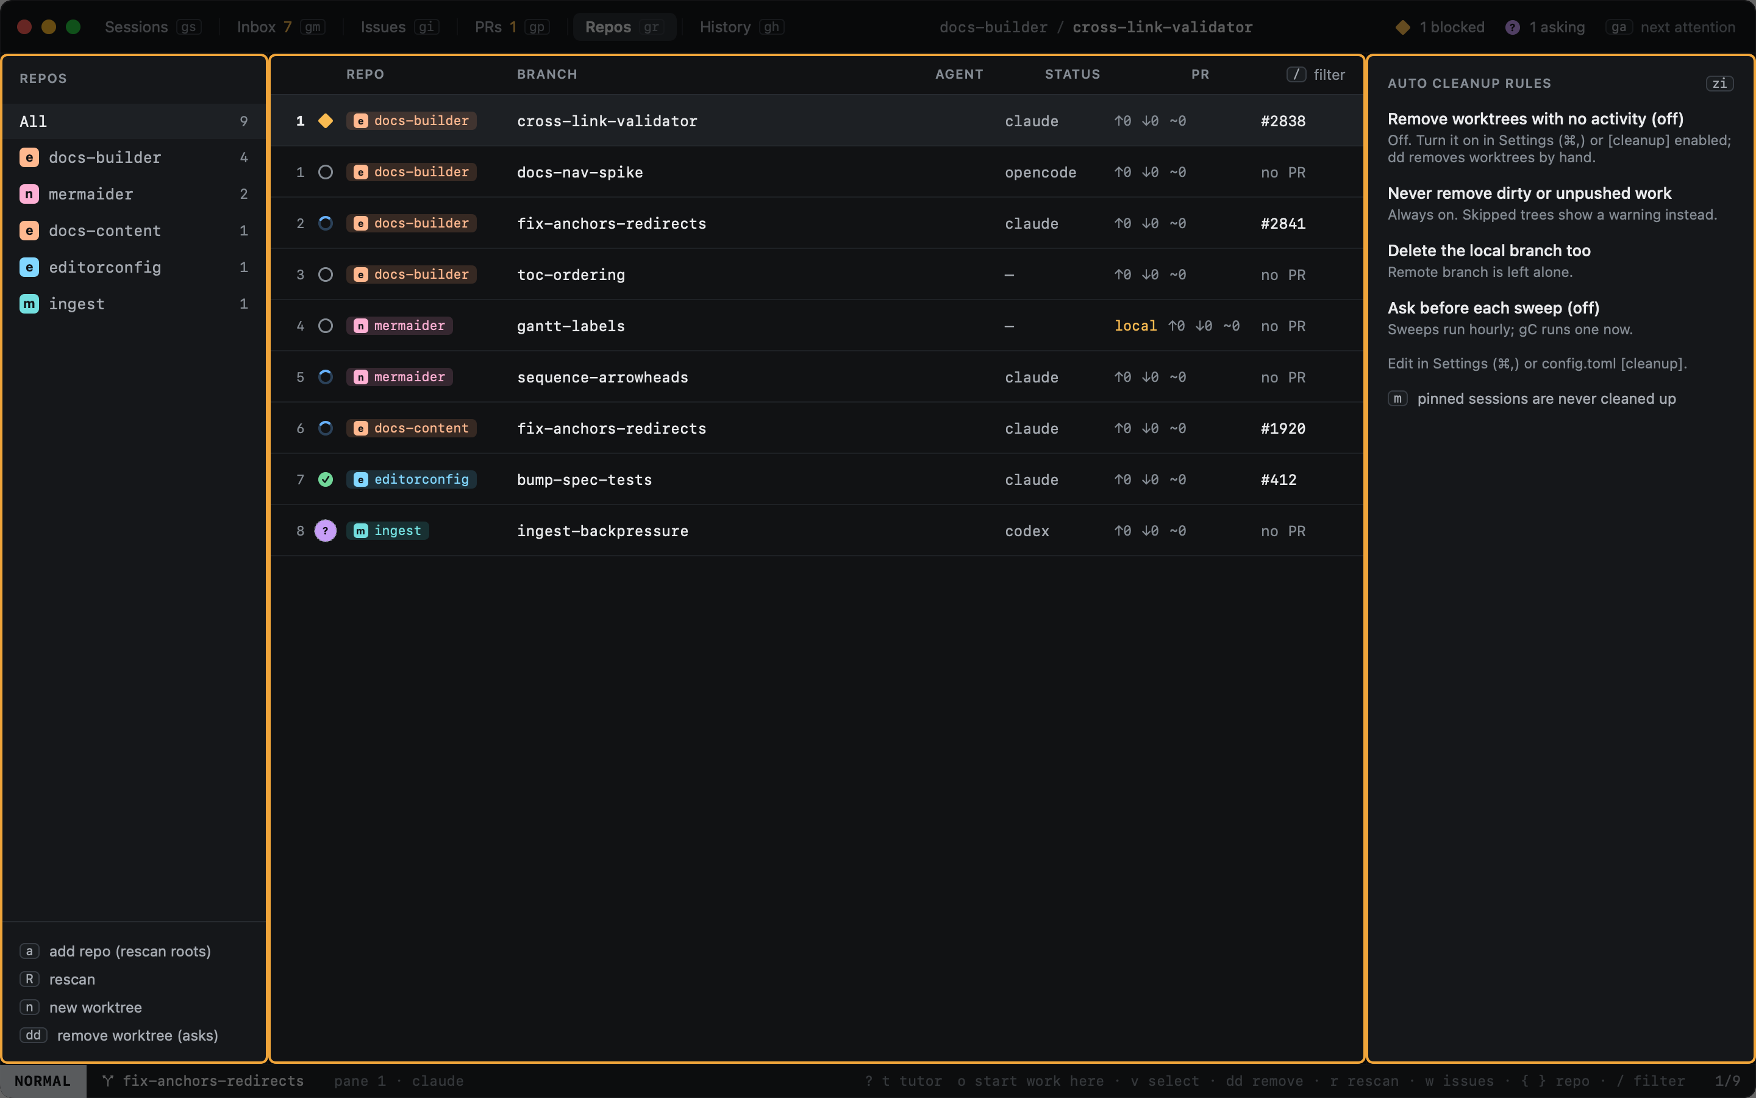This screenshot has width=1756, height=1098.
Task: Click next attention in top bar
Action: tap(1688, 27)
